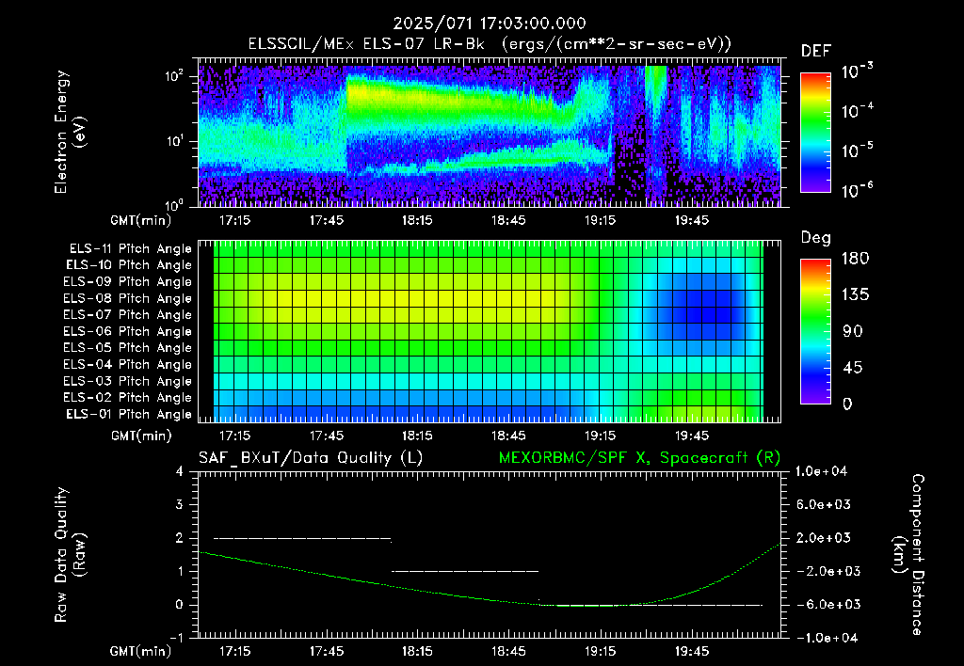The image size is (964, 666).
Task: Click the 1.0e+04 right axis value
Action: click(x=821, y=471)
